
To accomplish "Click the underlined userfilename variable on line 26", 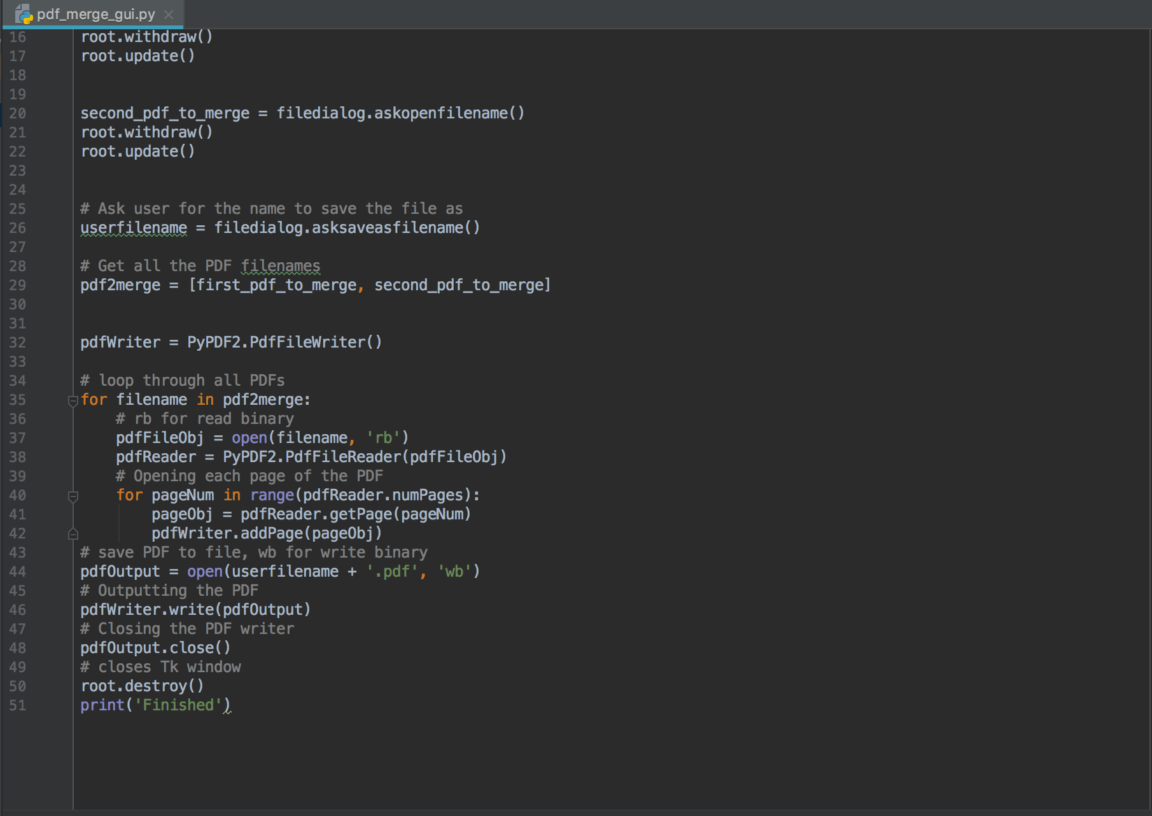I will click(134, 228).
